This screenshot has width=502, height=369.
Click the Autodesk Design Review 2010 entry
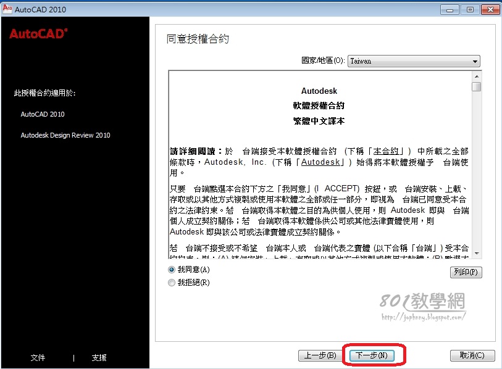tap(65, 135)
